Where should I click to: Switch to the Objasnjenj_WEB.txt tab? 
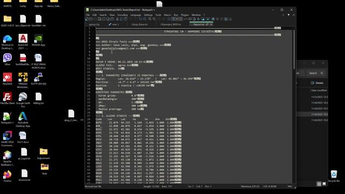click(171, 24)
